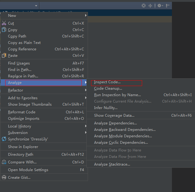Choose Show in Explorer

[44, 147]
